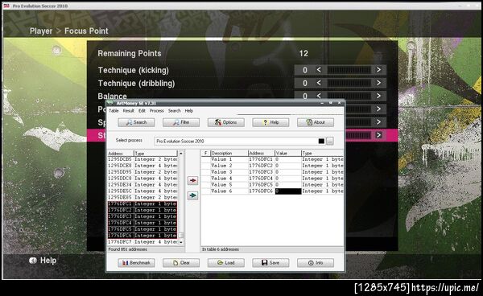Click up arrow of results list scrollbar
Viewport: 483px width, 296px height.
click(181, 154)
